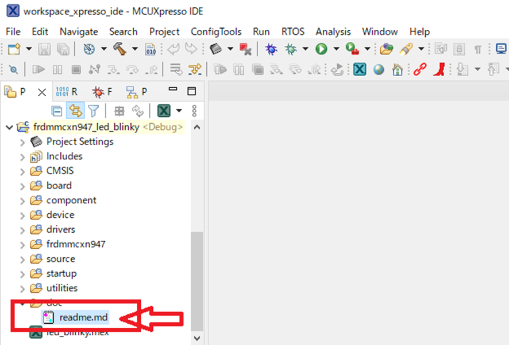Open the View Menu three-dots icon

194,111
